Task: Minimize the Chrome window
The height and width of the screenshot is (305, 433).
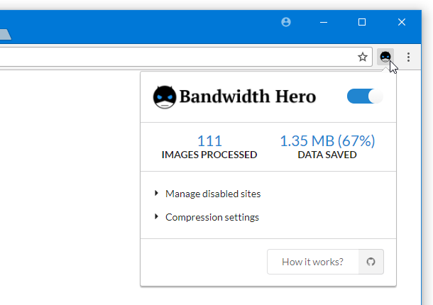Action: pyautogui.click(x=324, y=22)
